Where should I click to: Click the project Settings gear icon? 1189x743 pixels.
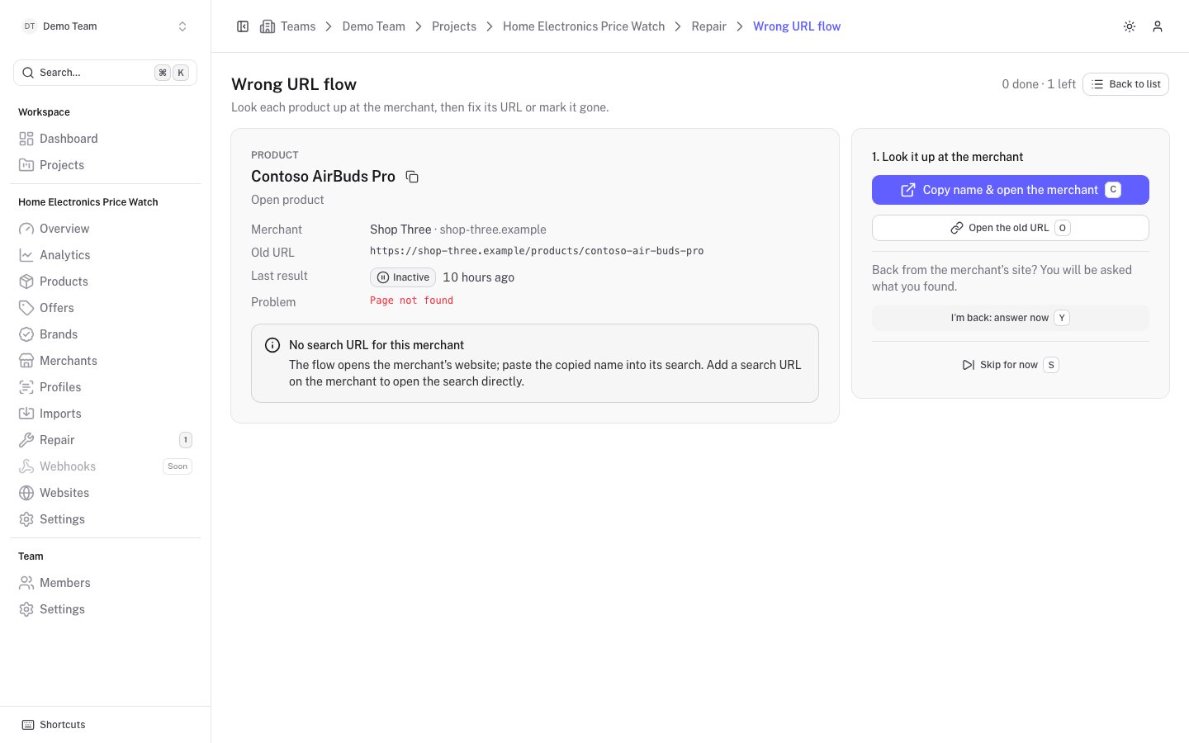[x=26, y=519]
